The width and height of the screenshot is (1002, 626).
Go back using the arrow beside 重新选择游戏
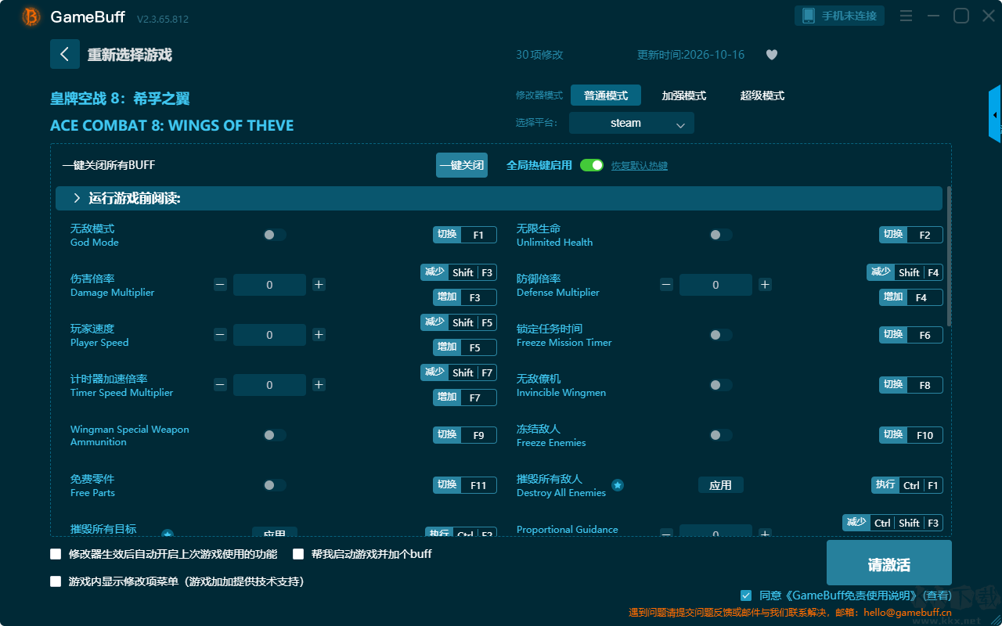(65, 54)
